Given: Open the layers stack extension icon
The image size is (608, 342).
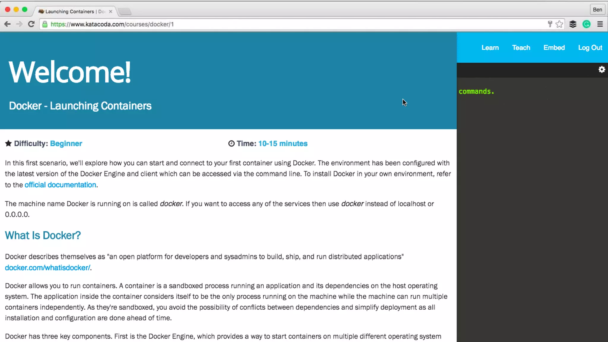Looking at the screenshot, I should (x=573, y=24).
